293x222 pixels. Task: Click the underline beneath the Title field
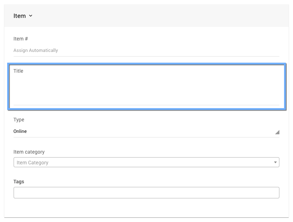[x=146, y=105]
